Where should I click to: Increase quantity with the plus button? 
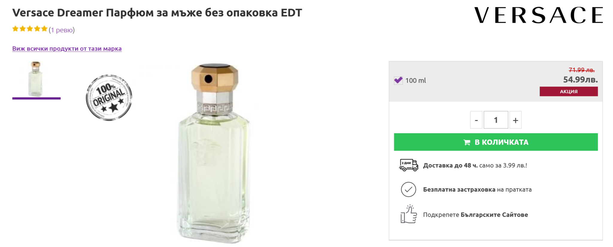tap(515, 120)
